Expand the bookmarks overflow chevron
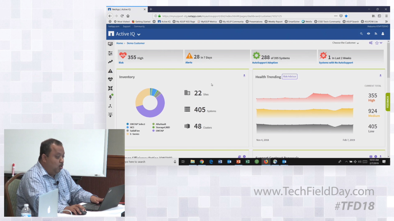The width and height of the screenshot is (394, 221). [x=386, y=21]
